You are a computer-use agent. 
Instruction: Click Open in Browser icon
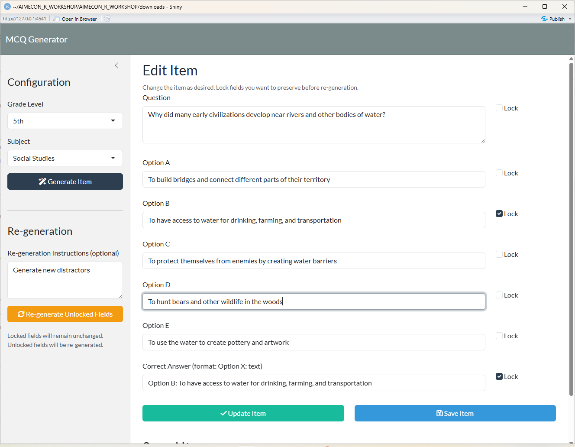(57, 19)
